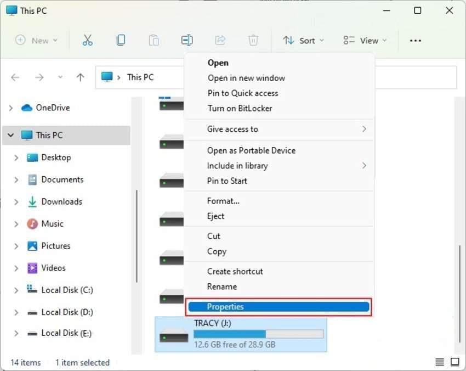Maximize the This PC window

[x=418, y=10]
